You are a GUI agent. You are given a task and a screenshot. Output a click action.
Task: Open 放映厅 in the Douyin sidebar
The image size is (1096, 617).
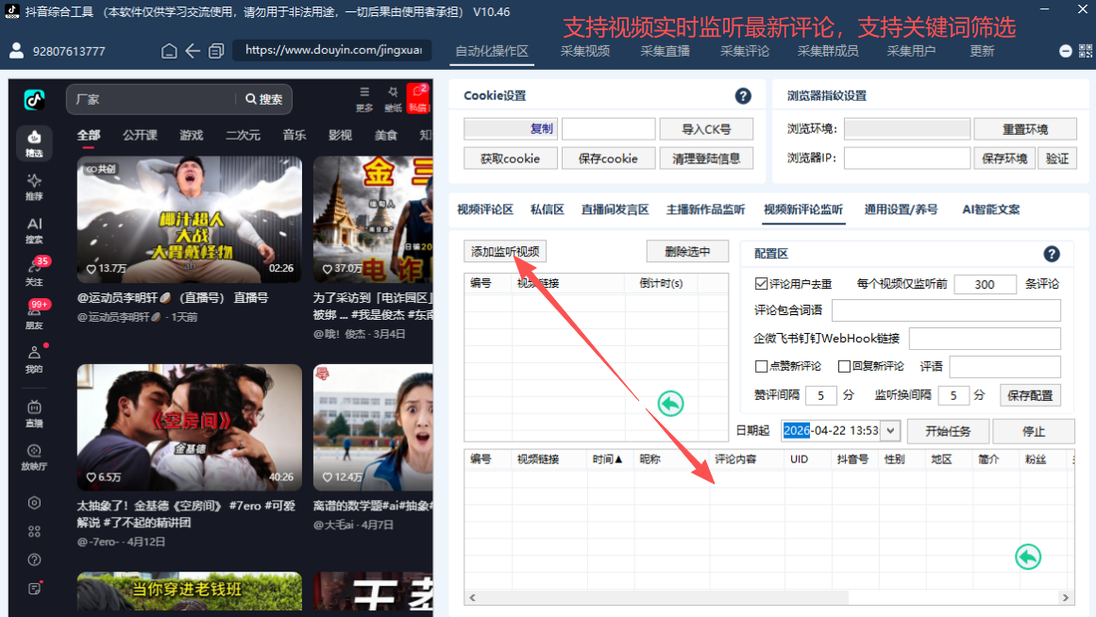click(x=34, y=458)
